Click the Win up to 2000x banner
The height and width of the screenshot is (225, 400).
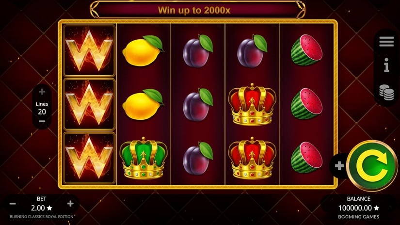194,10
